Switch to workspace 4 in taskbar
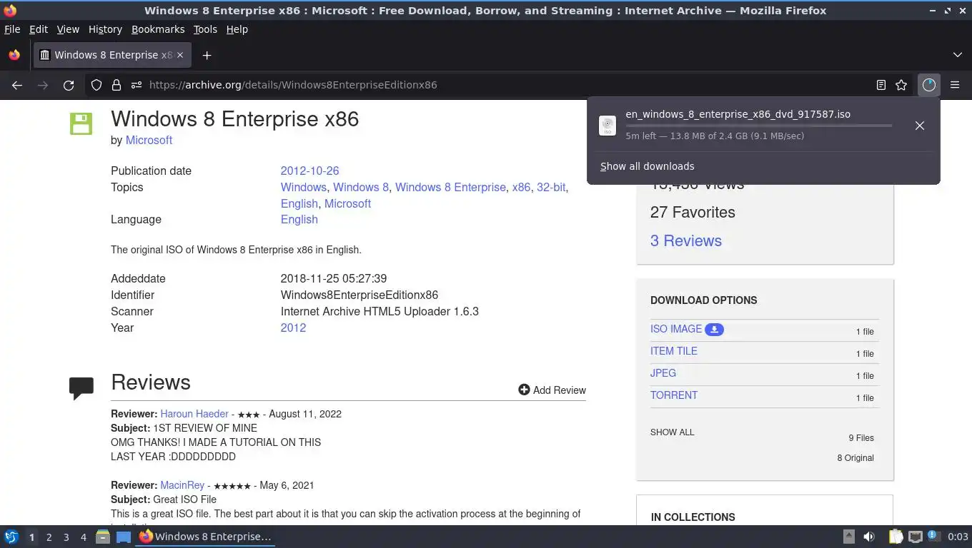The width and height of the screenshot is (972, 548). [84, 537]
